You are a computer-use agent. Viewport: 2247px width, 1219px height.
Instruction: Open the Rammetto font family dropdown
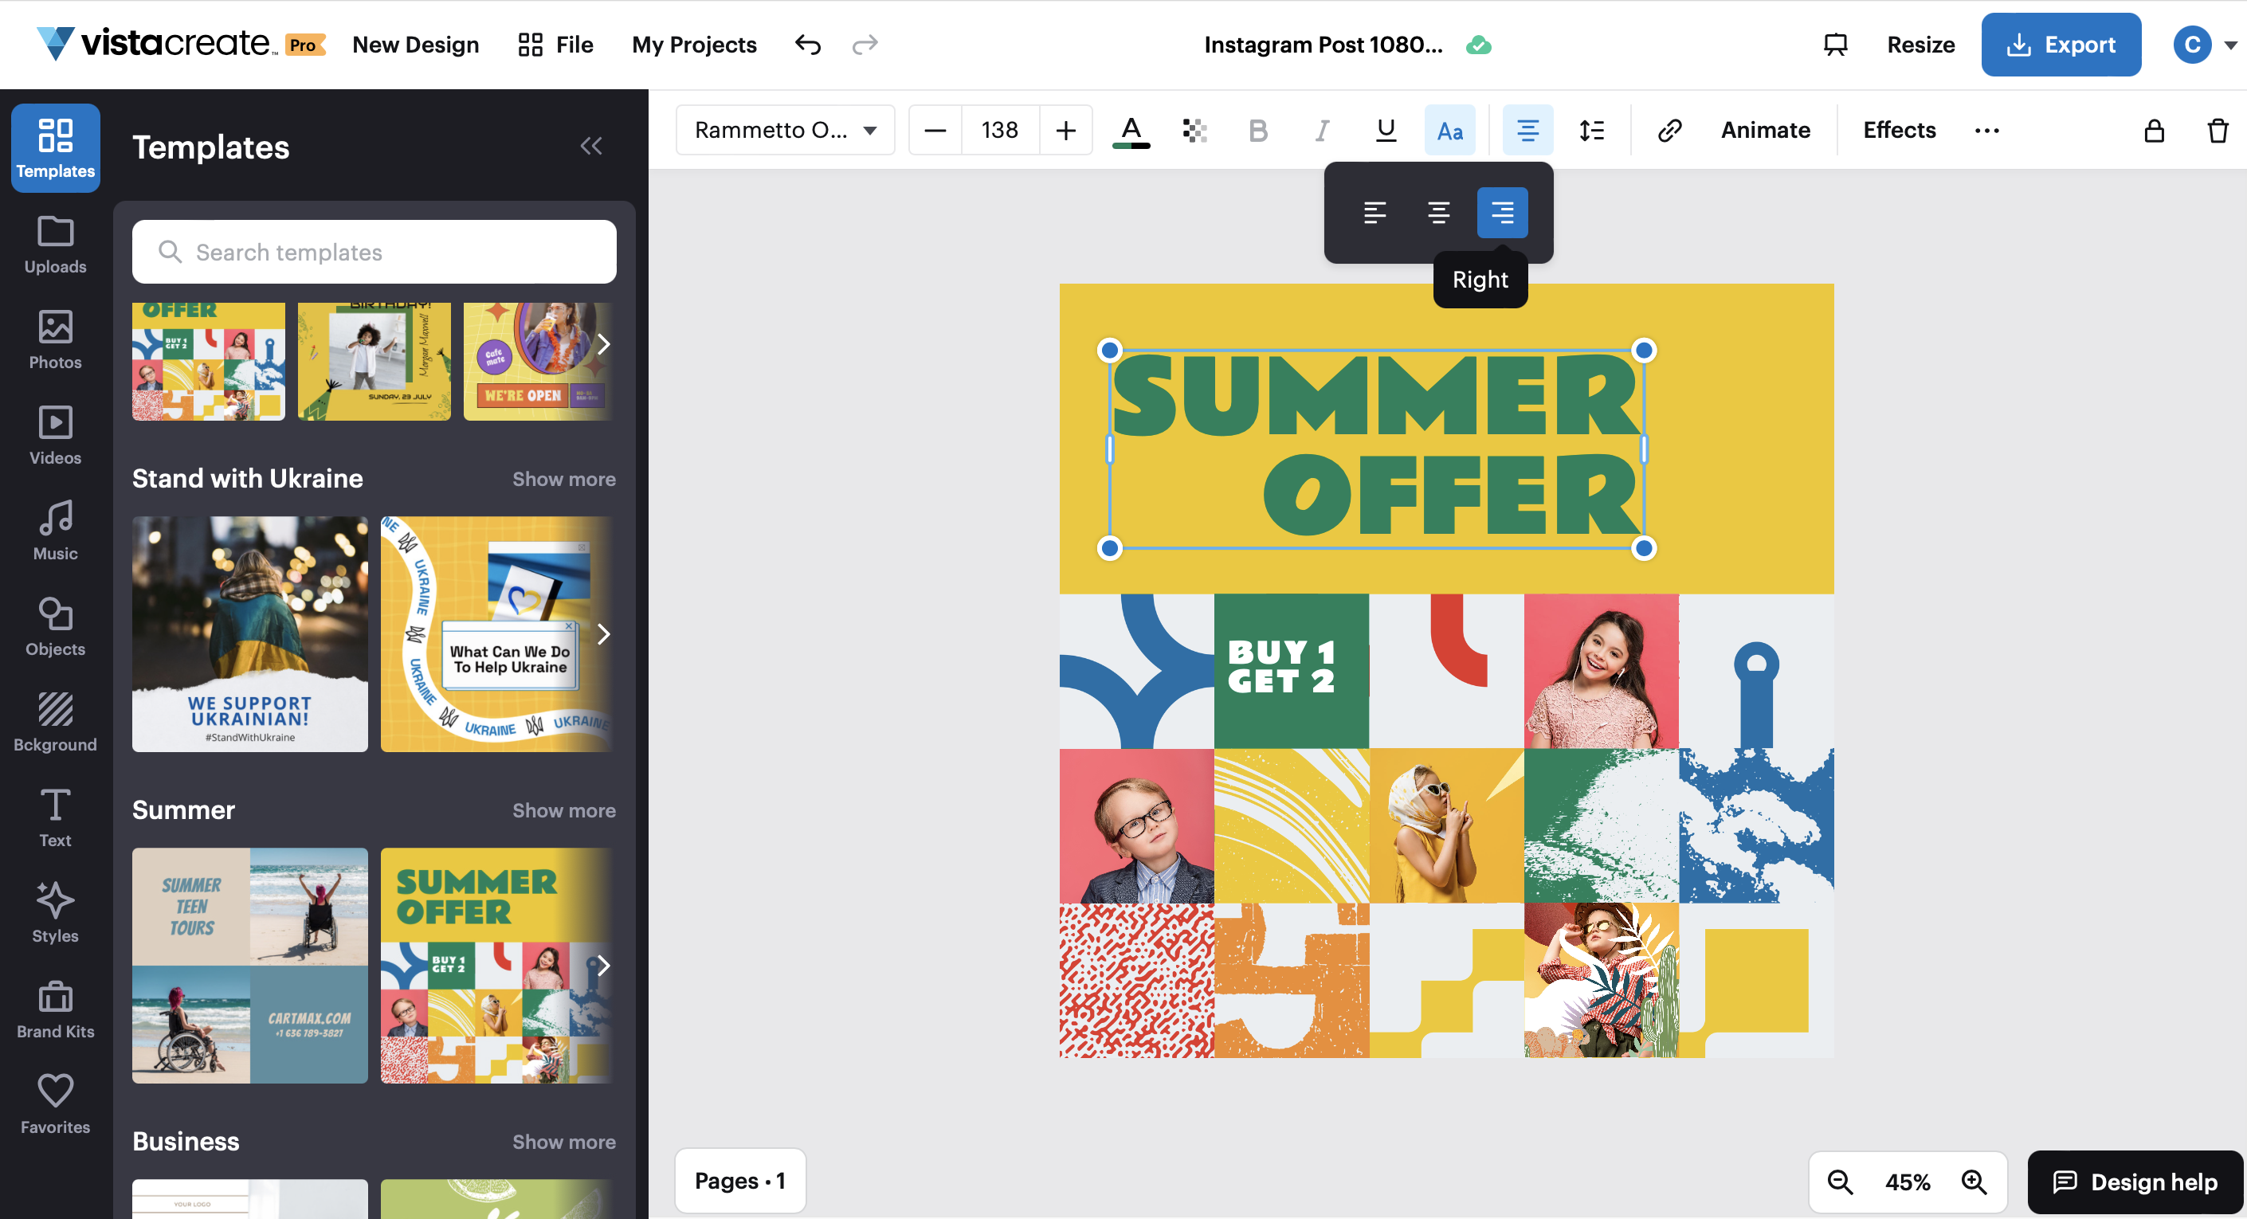(784, 130)
